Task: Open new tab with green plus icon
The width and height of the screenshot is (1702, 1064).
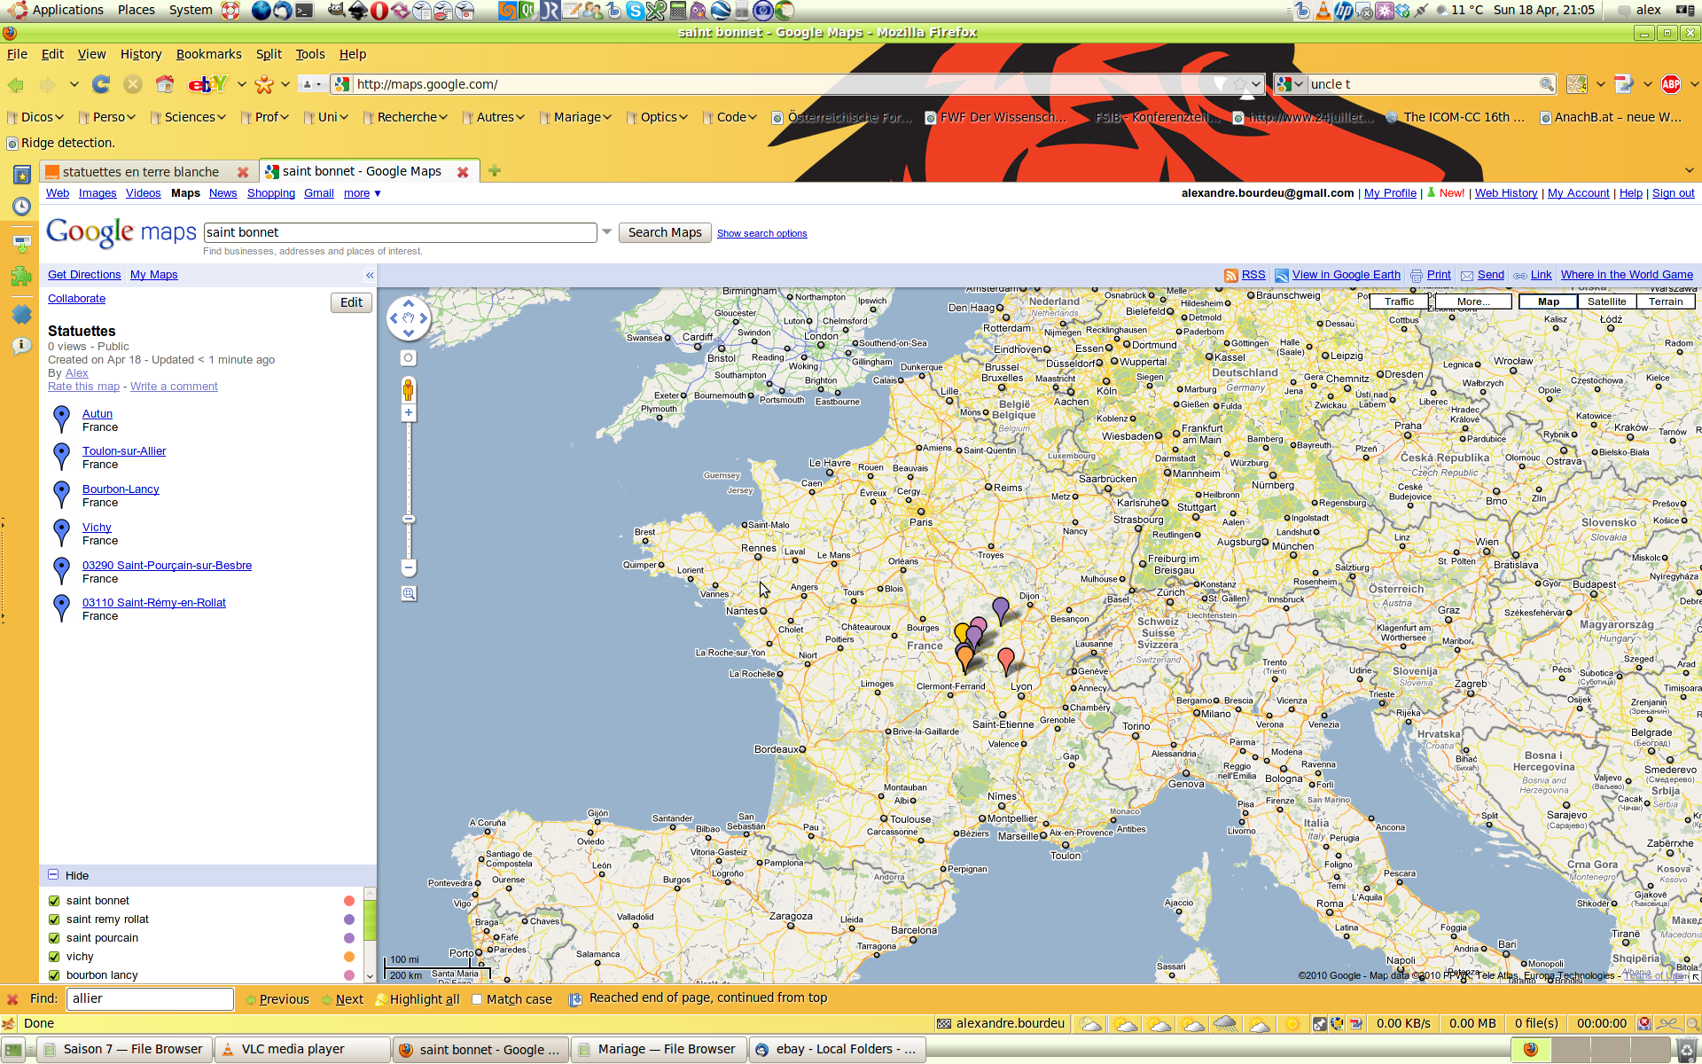Action: [x=495, y=171]
